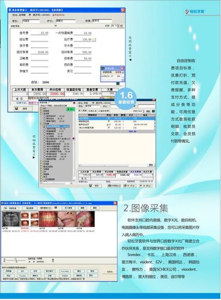The width and height of the screenshot is (221, 300).
Task: Click the save button in detail fee window
Action: coord(95,185)
